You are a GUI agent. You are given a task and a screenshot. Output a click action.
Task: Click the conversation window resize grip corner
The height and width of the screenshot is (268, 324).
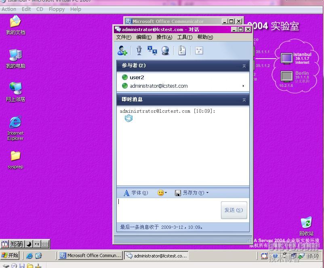pyautogui.click(x=249, y=240)
